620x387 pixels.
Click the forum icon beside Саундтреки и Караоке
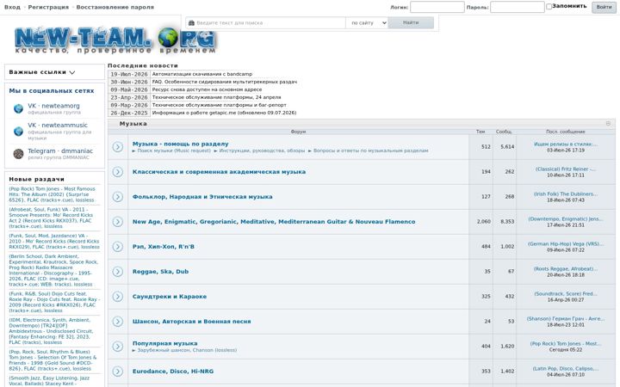pyautogui.click(x=117, y=296)
